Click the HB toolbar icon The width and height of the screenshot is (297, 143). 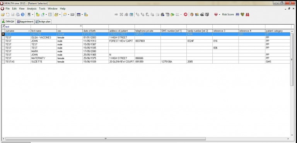tap(116, 15)
